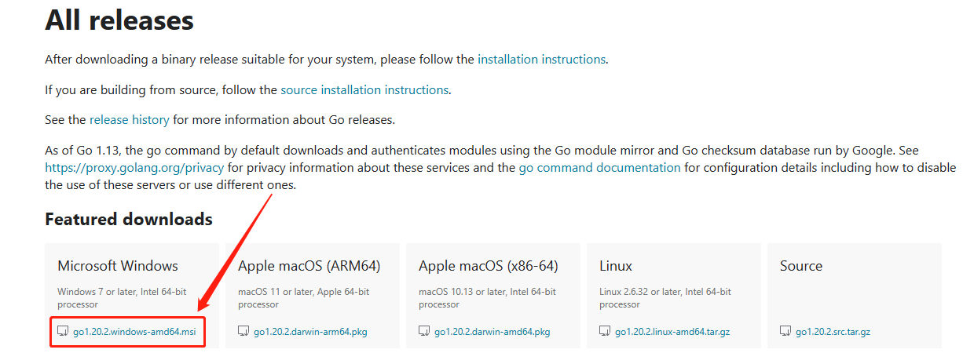Click 'macOS 10.13 or later' requirement text

(461, 292)
